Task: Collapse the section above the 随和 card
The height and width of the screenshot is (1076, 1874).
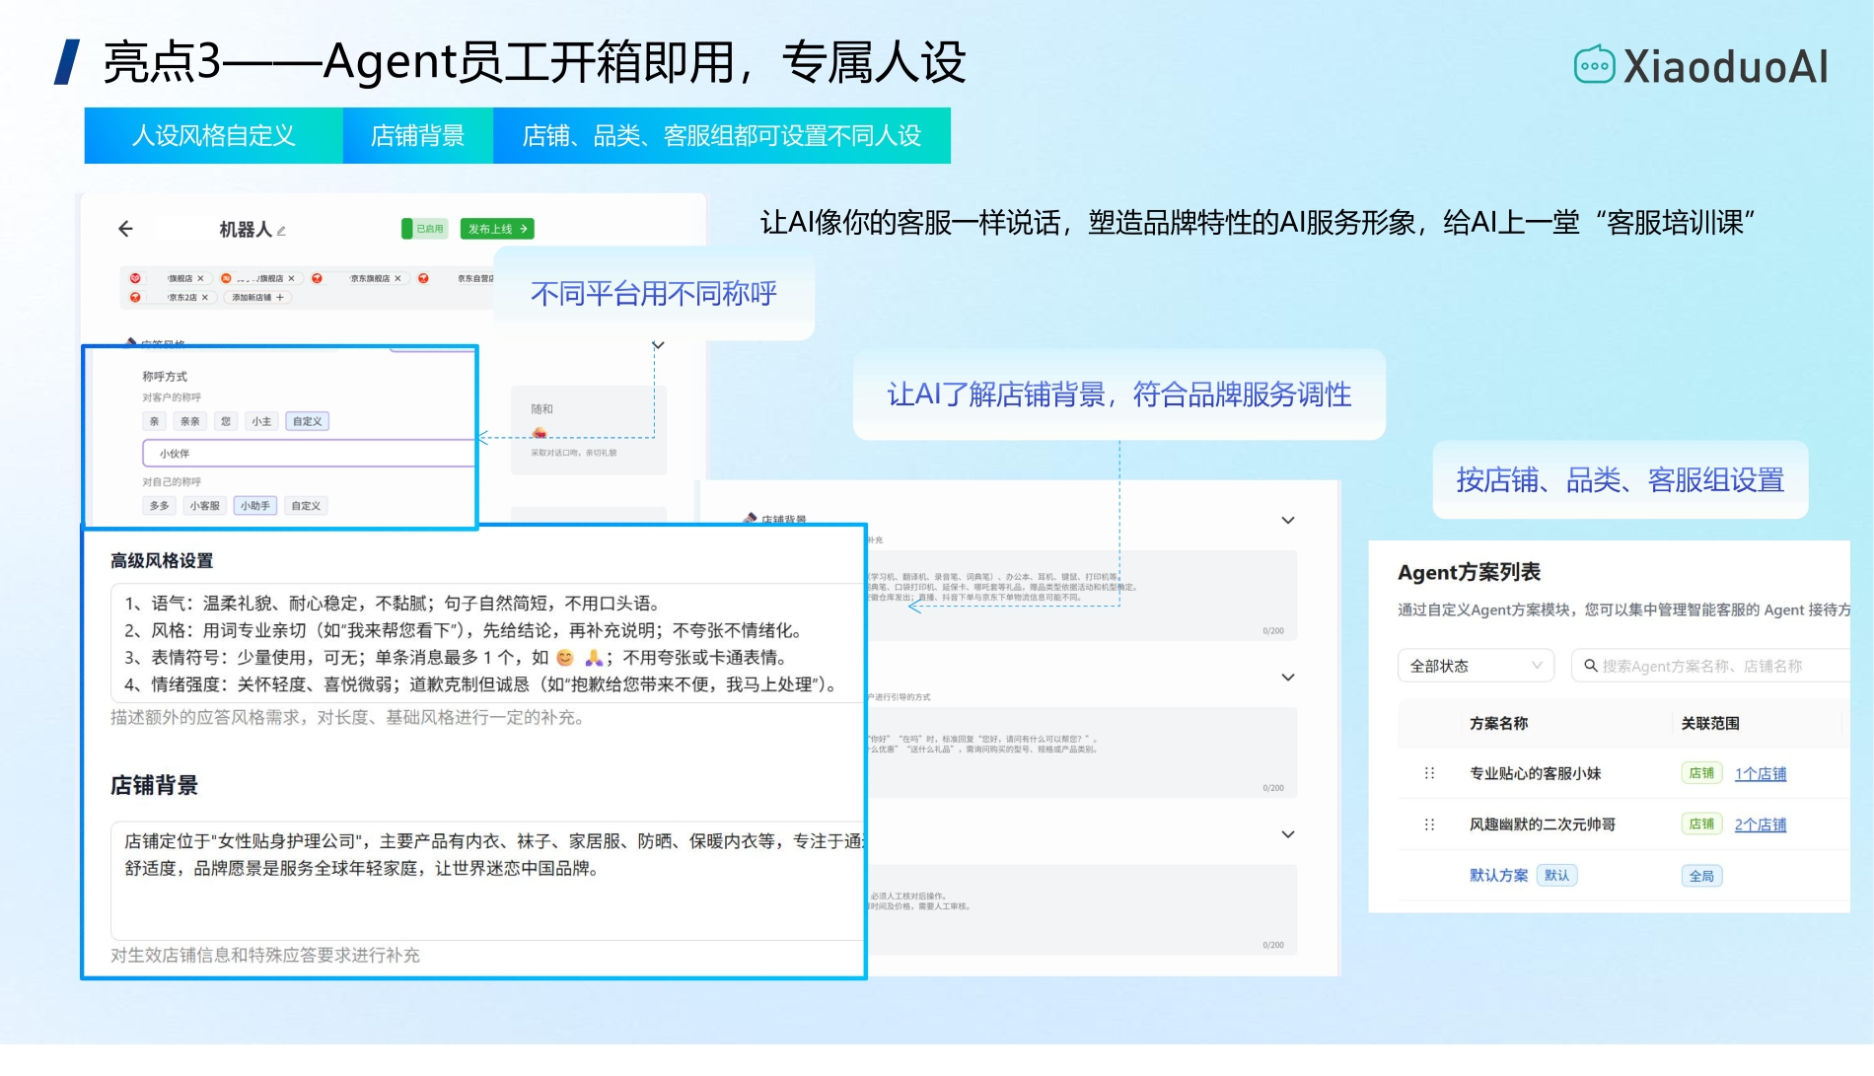Action: point(657,345)
